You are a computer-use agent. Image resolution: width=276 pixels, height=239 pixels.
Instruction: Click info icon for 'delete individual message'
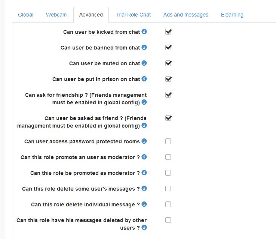[144, 204]
